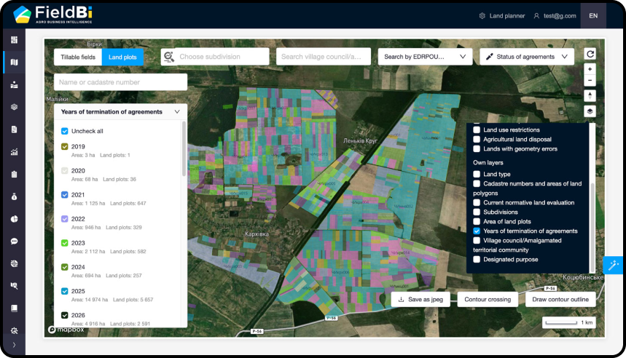Image resolution: width=626 pixels, height=358 pixels.
Task: Toggle the Uncheck all checkbox
Action: tap(65, 131)
